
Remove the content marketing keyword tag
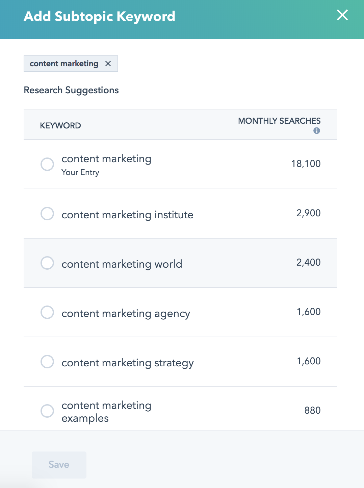point(108,64)
